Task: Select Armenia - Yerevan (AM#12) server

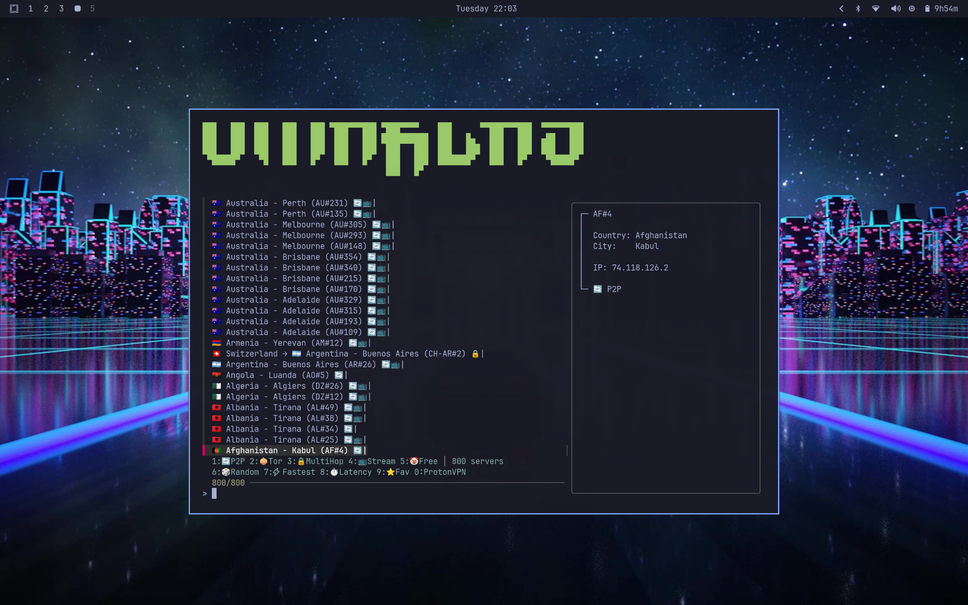Action: (x=284, y=343)
